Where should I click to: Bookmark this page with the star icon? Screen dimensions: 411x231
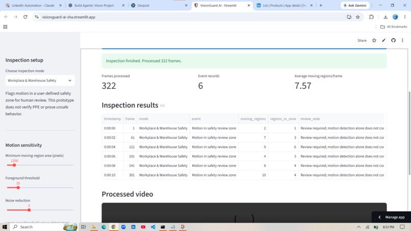(x=358, y=17)
